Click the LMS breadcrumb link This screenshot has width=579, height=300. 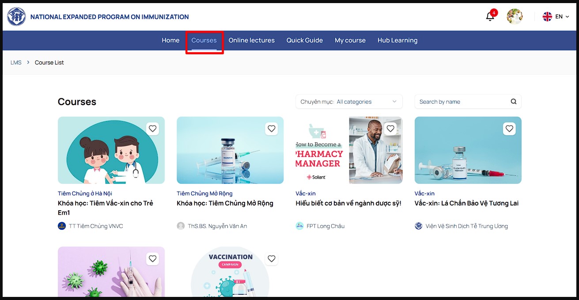(16, 63)
